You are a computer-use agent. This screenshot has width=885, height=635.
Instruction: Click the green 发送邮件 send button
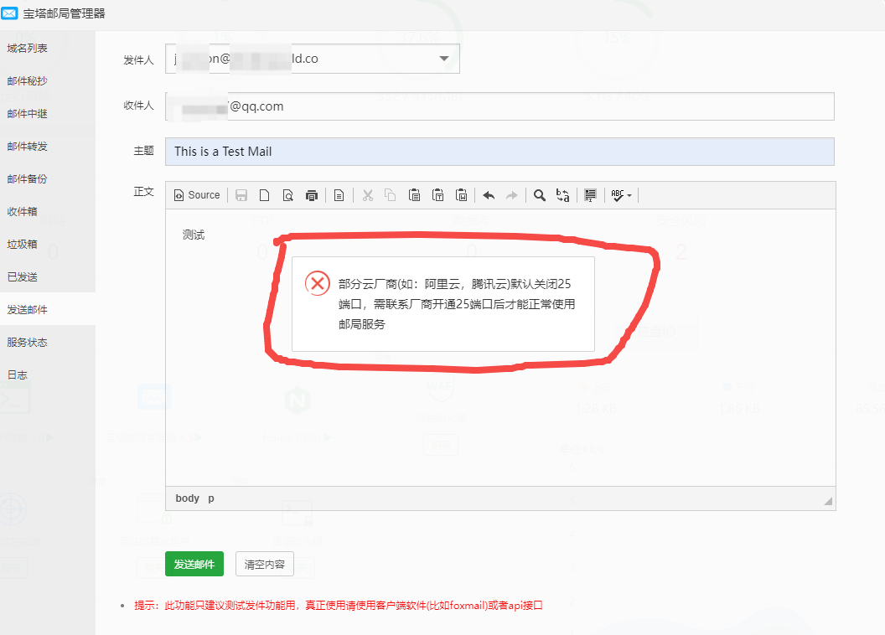point(194,564)
